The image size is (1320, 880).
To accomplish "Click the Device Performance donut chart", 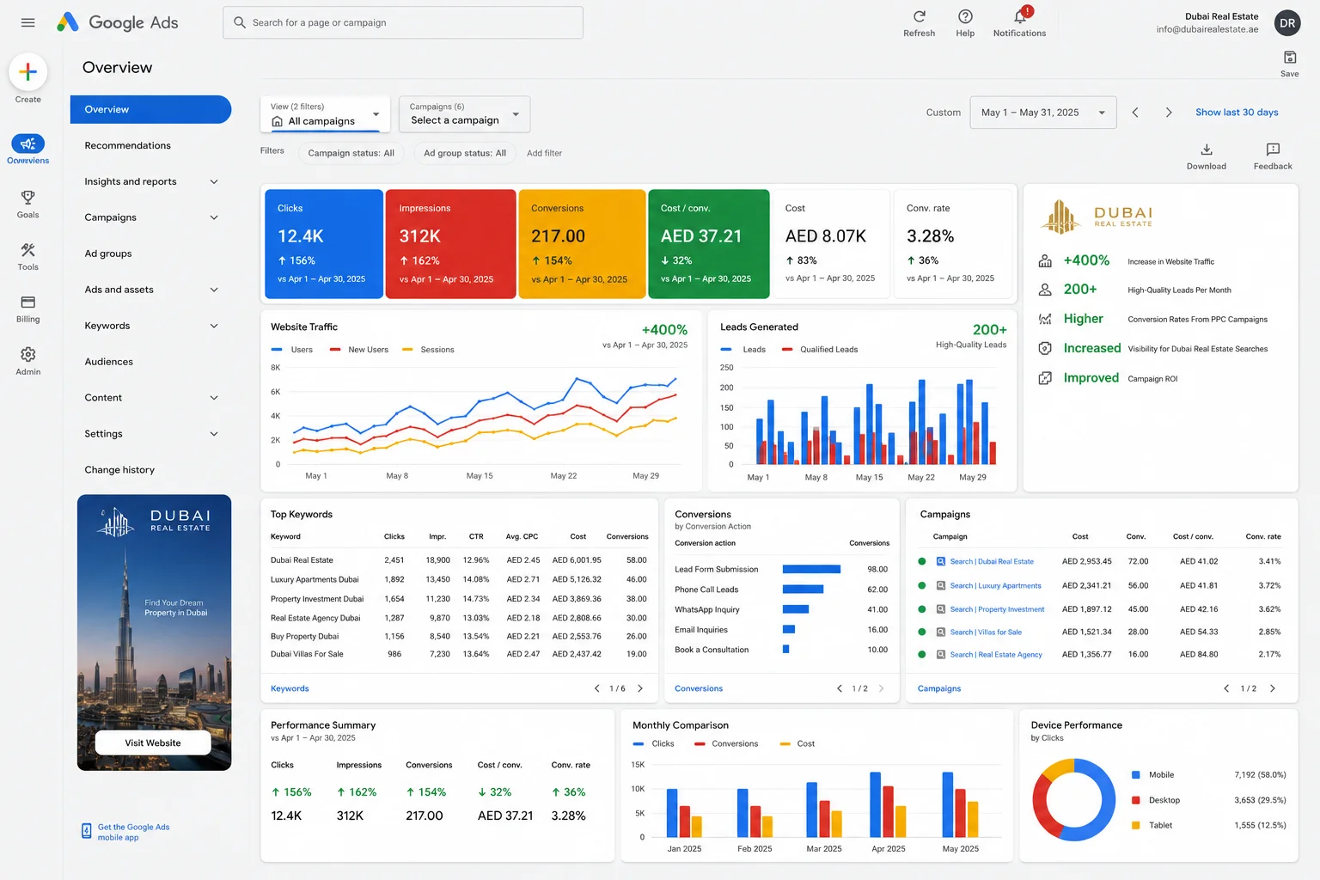I will point(1073,799).
